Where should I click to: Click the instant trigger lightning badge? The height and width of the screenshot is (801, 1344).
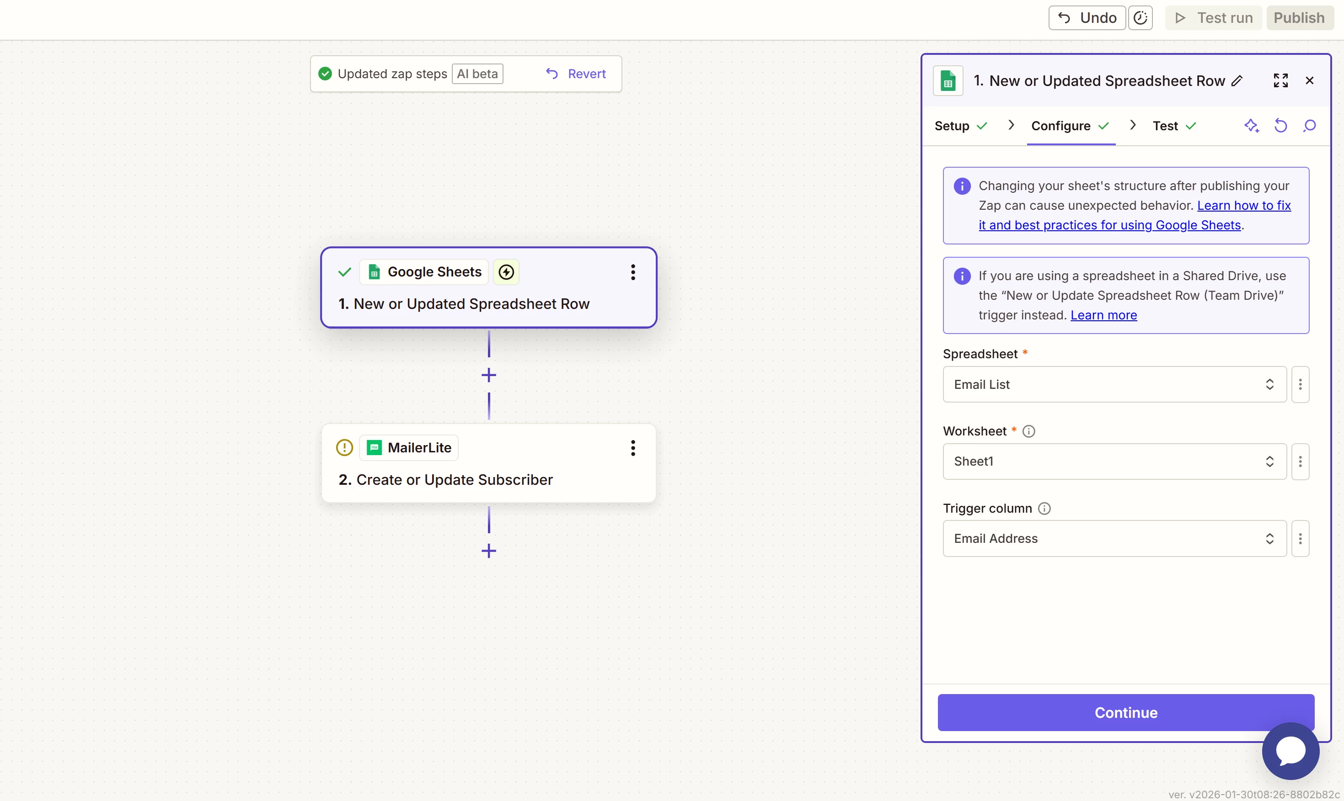point(506,272)
